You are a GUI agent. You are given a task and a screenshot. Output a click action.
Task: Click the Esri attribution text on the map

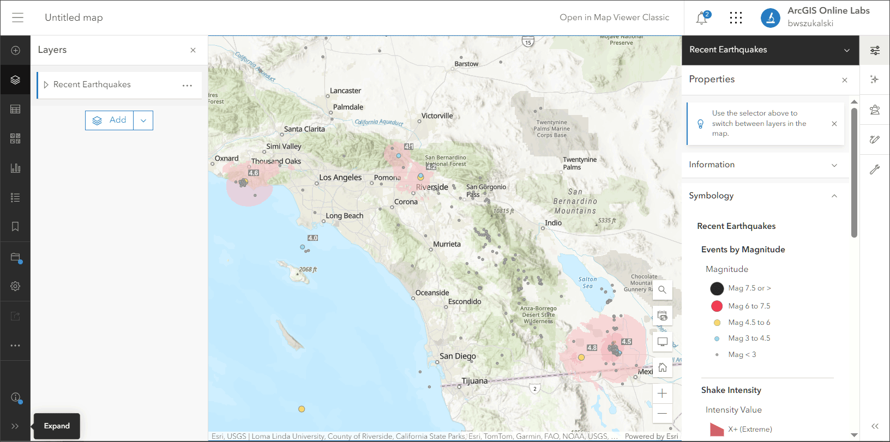(414, 436)
